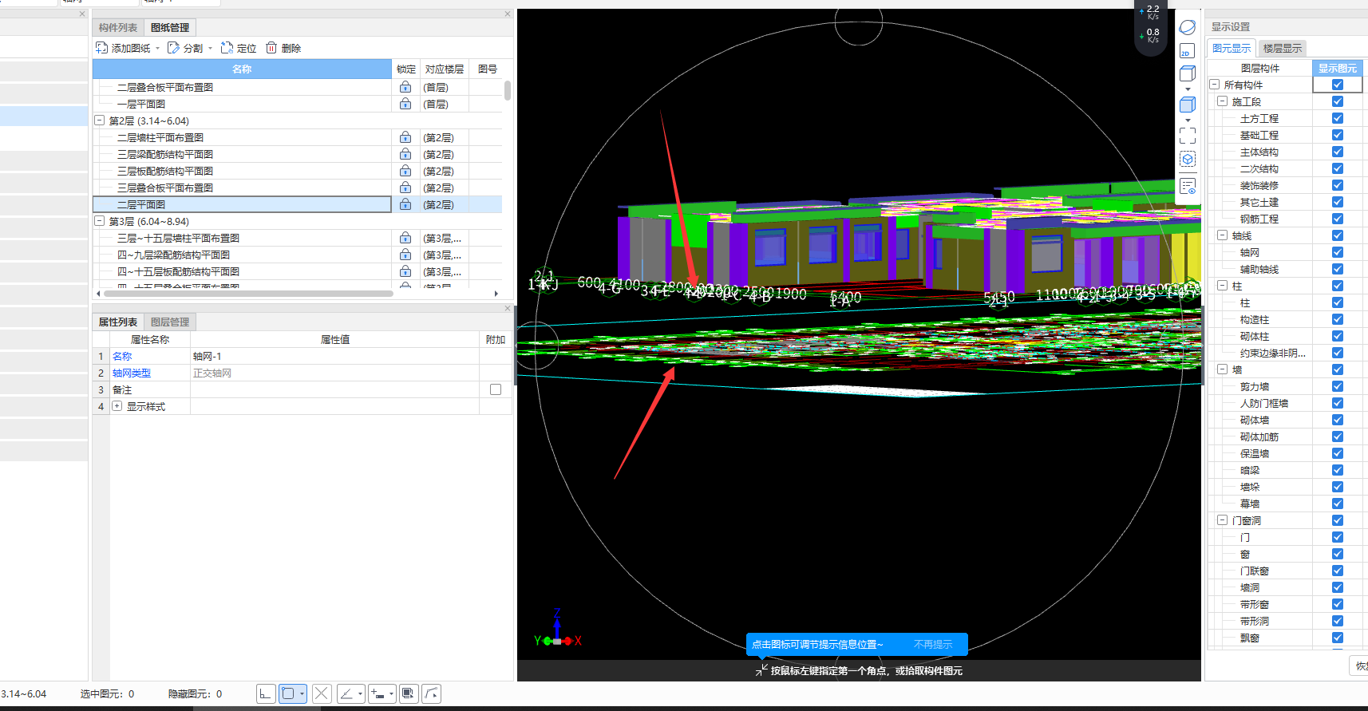Viewport: 1368px width, 711px height.
Task: Collapse 门窗洞 tree node
Action: [x=1222, y=520]
